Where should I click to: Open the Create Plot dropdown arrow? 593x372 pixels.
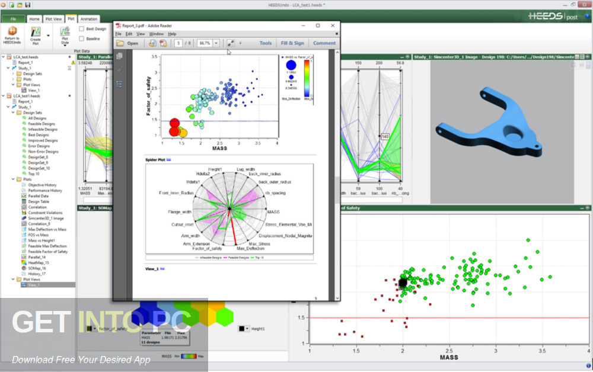[48, 36]
